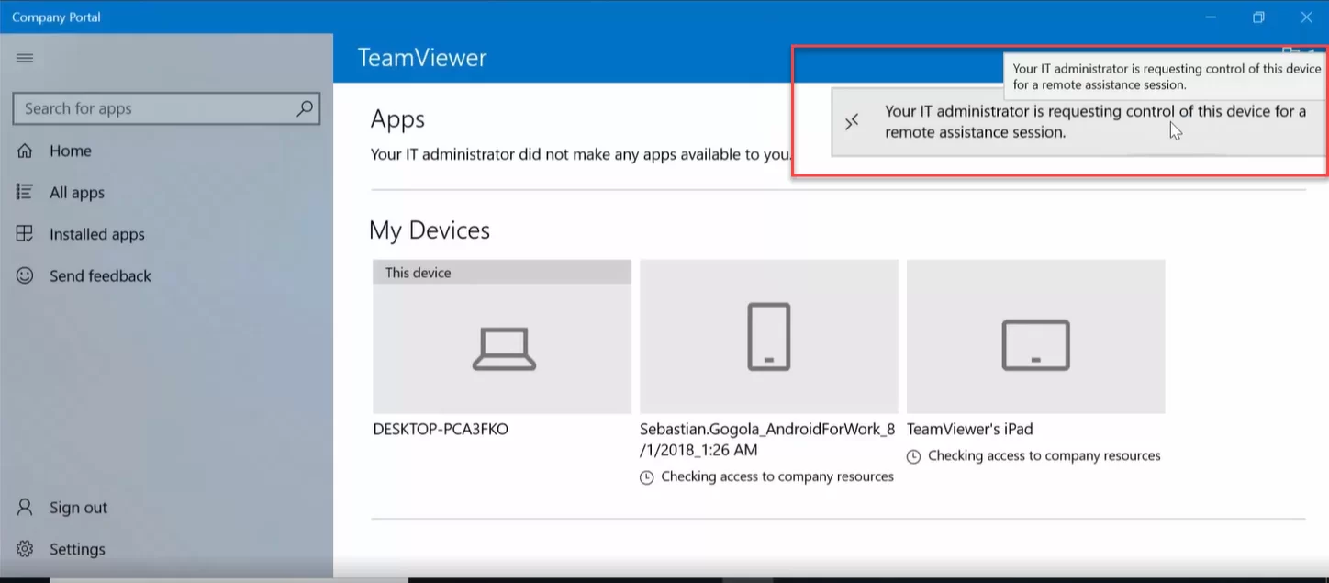Viewport: 1329px width, 583px height.
Task: Select the Home icon in the sidebar
Action: tap(25, 150)
